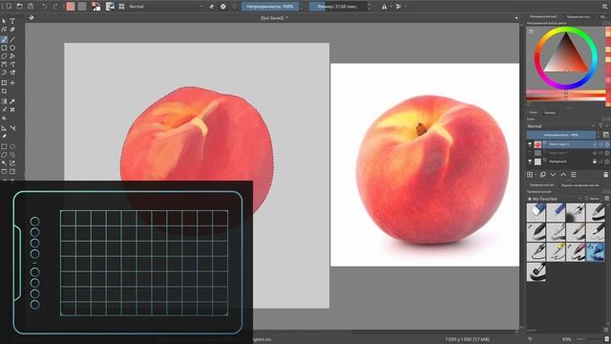
Task: Select the Bezier Curve tool
Action: coord(4,65)
